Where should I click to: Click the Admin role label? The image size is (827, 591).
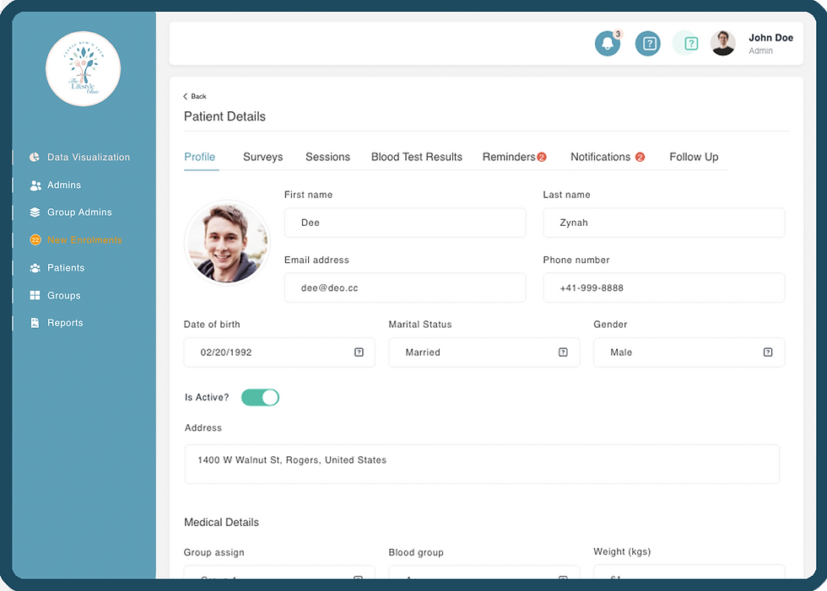pyautogui.click(x=760, y=51)
